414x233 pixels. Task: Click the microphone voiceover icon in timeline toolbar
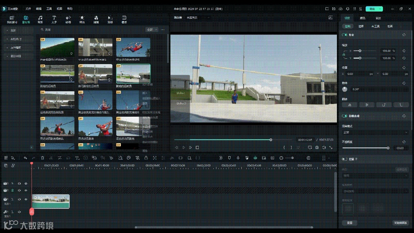238,158
